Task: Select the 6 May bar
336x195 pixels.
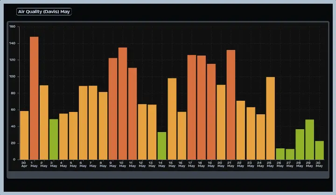Action: 83,123
